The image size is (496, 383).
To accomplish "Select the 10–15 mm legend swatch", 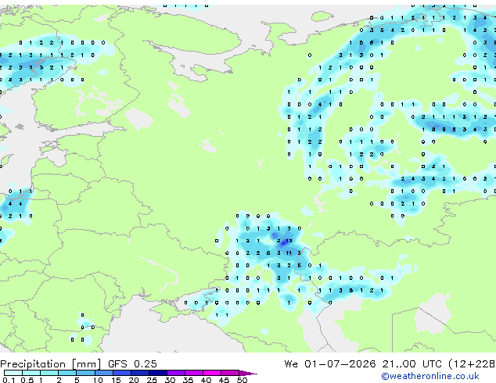I will (x=103, y=373).
